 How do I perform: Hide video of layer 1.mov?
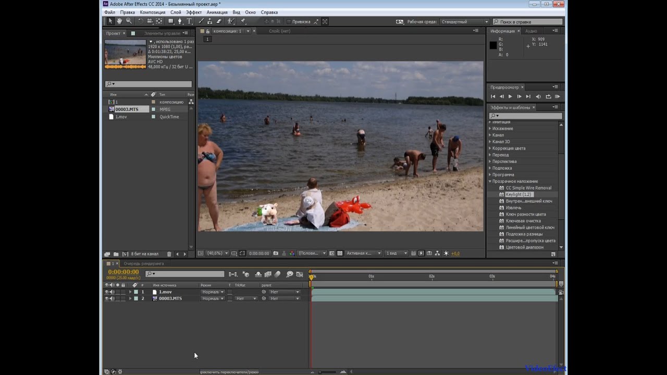tap(107, 292)
